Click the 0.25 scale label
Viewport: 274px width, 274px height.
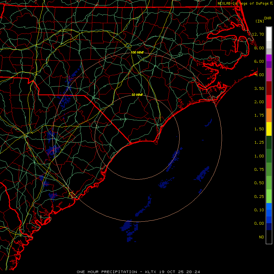tap(259, 197)
